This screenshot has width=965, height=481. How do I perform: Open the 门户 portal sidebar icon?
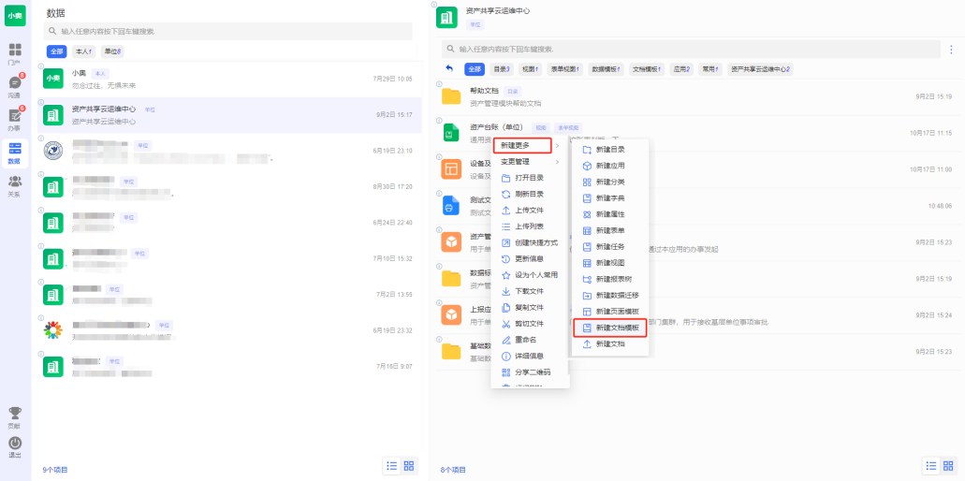[x=14, y=52]
